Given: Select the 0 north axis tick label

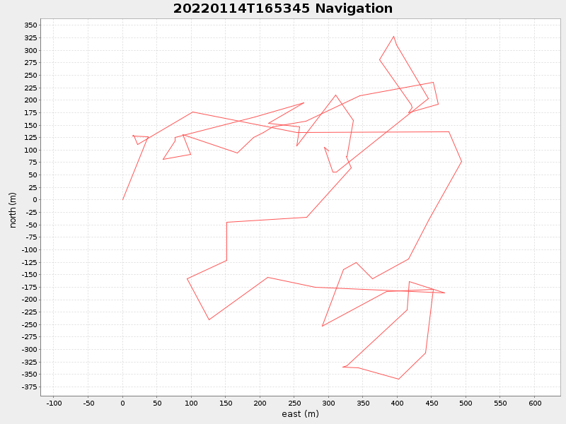Looking at the screenshot, I should click(x=35, y=200).
